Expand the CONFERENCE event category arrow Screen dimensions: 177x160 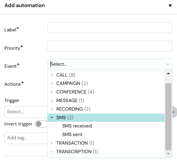click(x=52, y=92)
